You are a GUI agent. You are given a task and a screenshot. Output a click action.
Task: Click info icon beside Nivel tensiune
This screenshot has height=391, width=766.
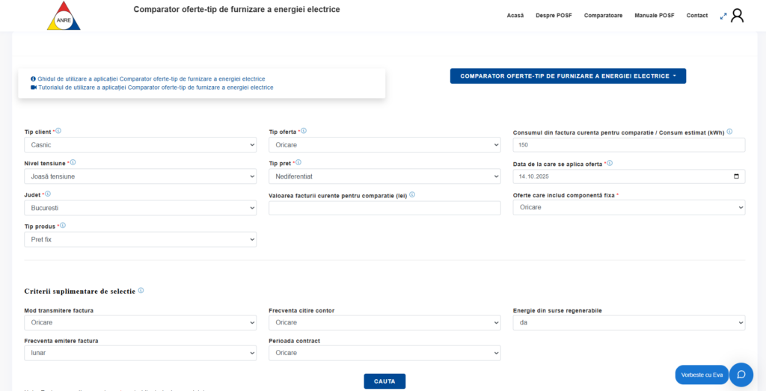pos(73,162)
